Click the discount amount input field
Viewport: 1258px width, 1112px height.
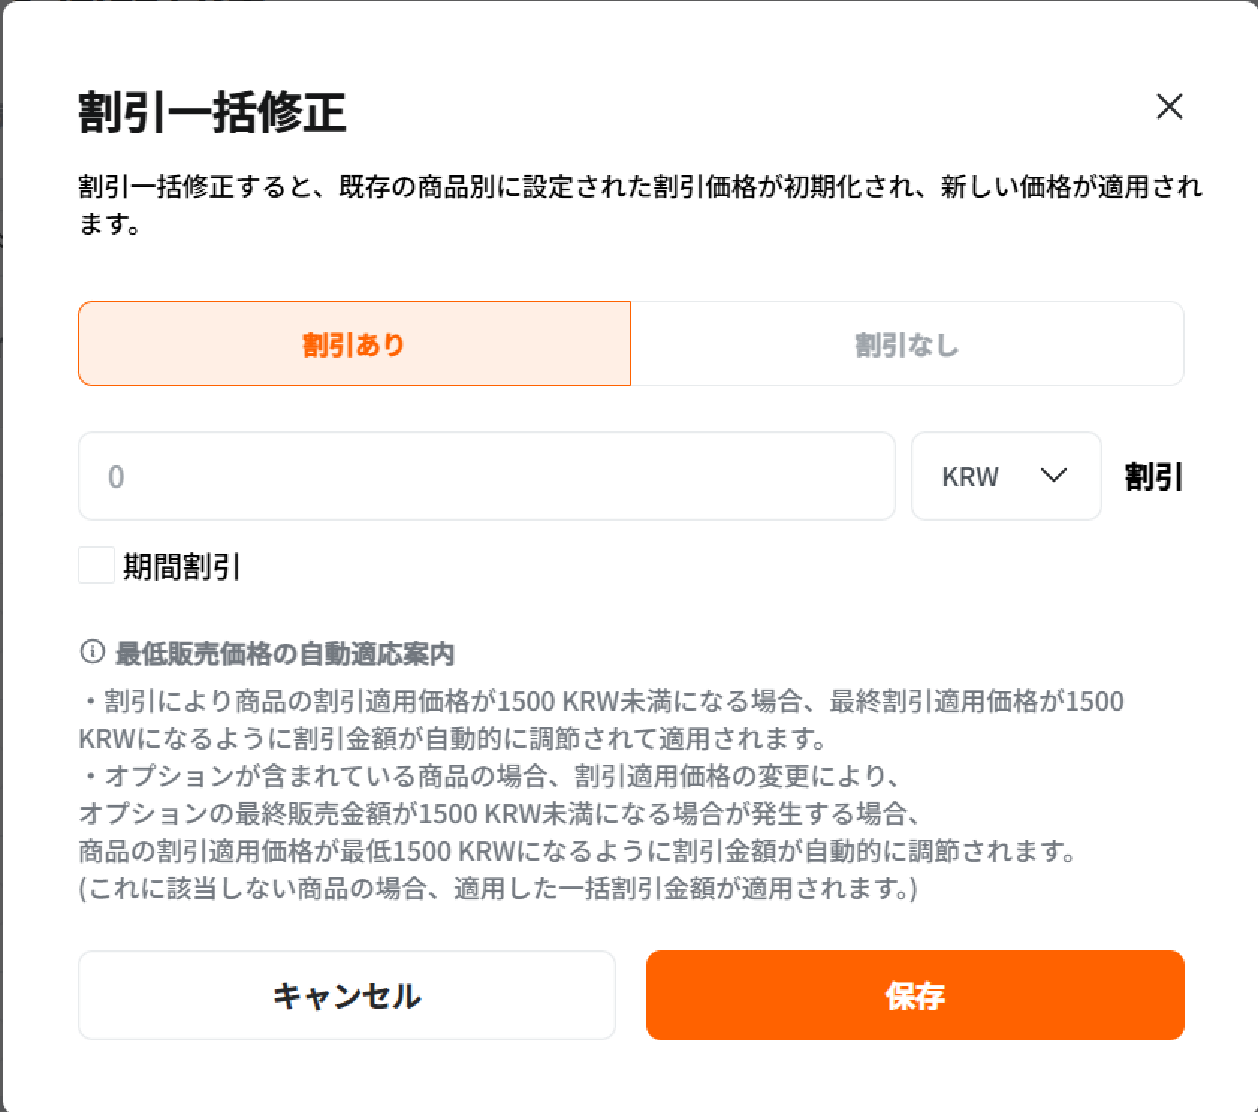pyautogui.click(x=486, y=476)
